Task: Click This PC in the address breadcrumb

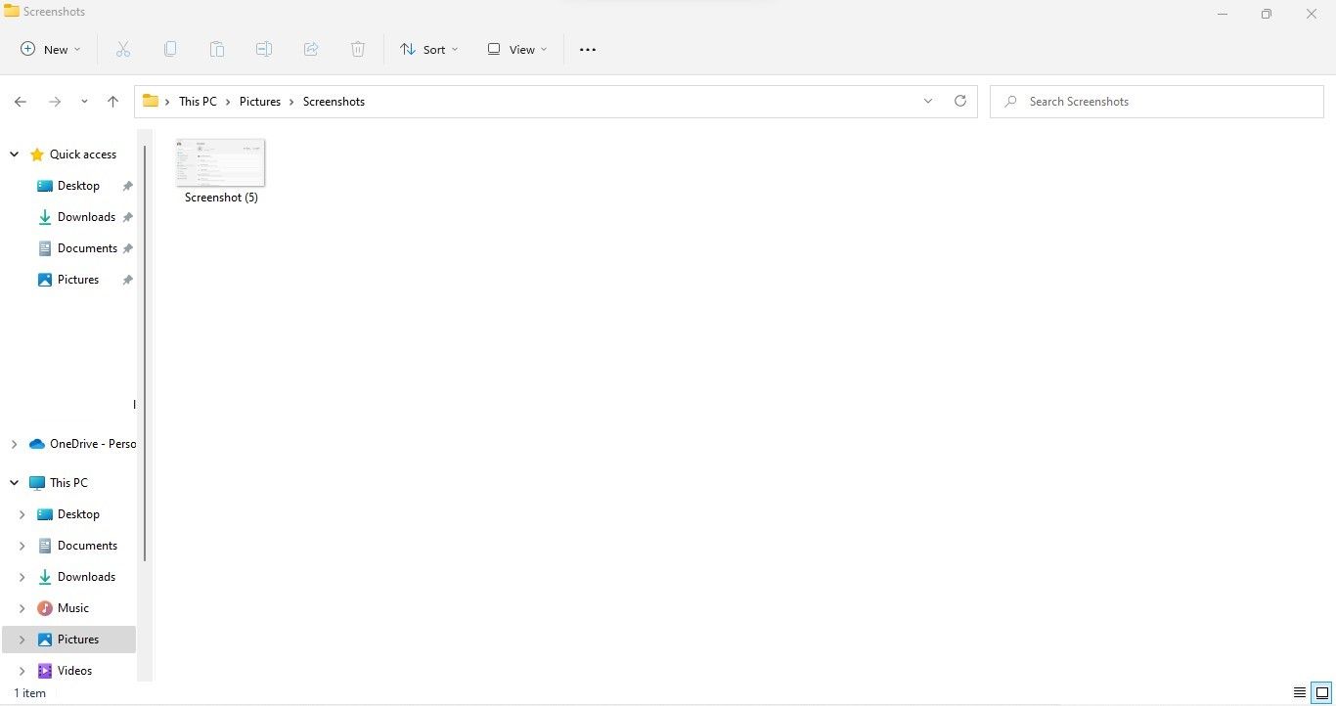Action: 198,102
